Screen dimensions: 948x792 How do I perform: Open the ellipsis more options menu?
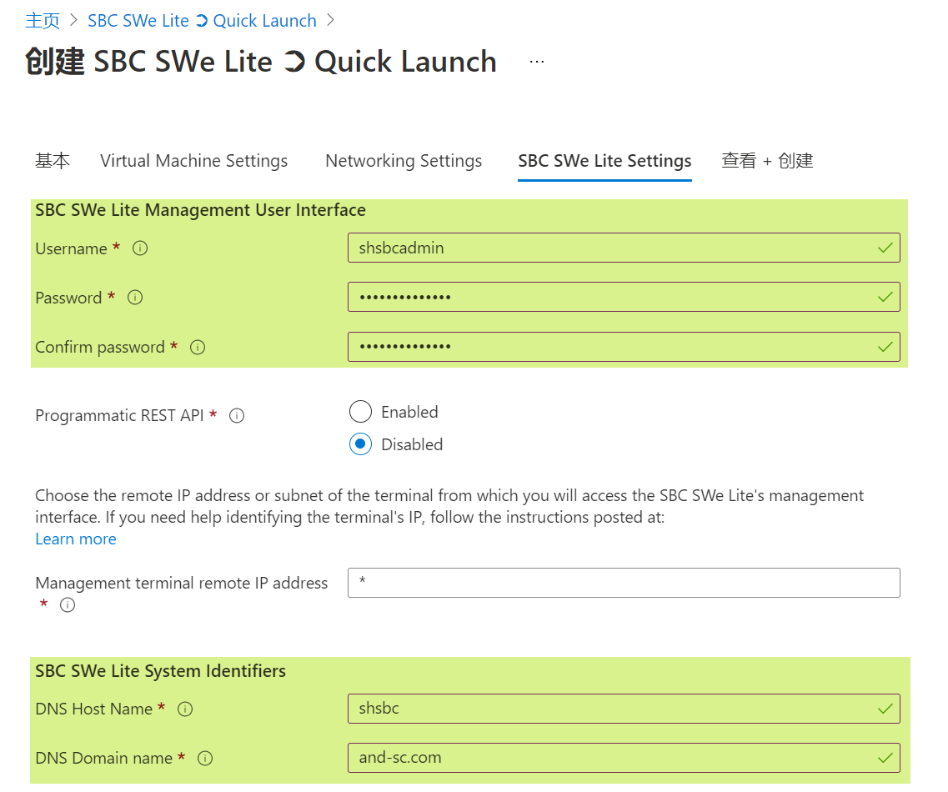(537, 62)
